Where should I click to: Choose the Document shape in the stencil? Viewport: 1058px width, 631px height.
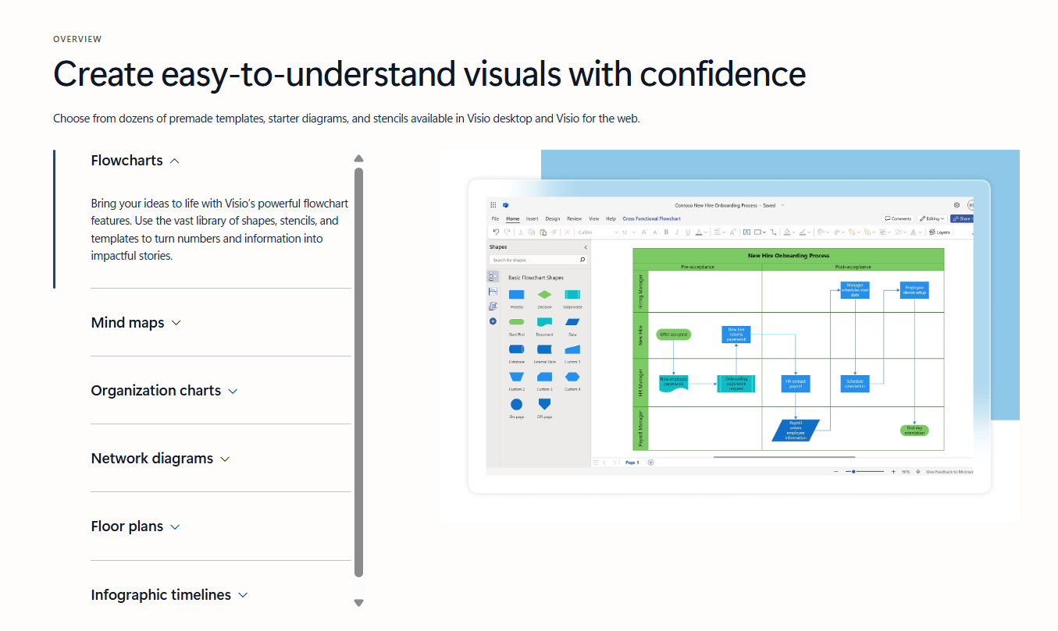pyautogui.click(x=544, y=322)
